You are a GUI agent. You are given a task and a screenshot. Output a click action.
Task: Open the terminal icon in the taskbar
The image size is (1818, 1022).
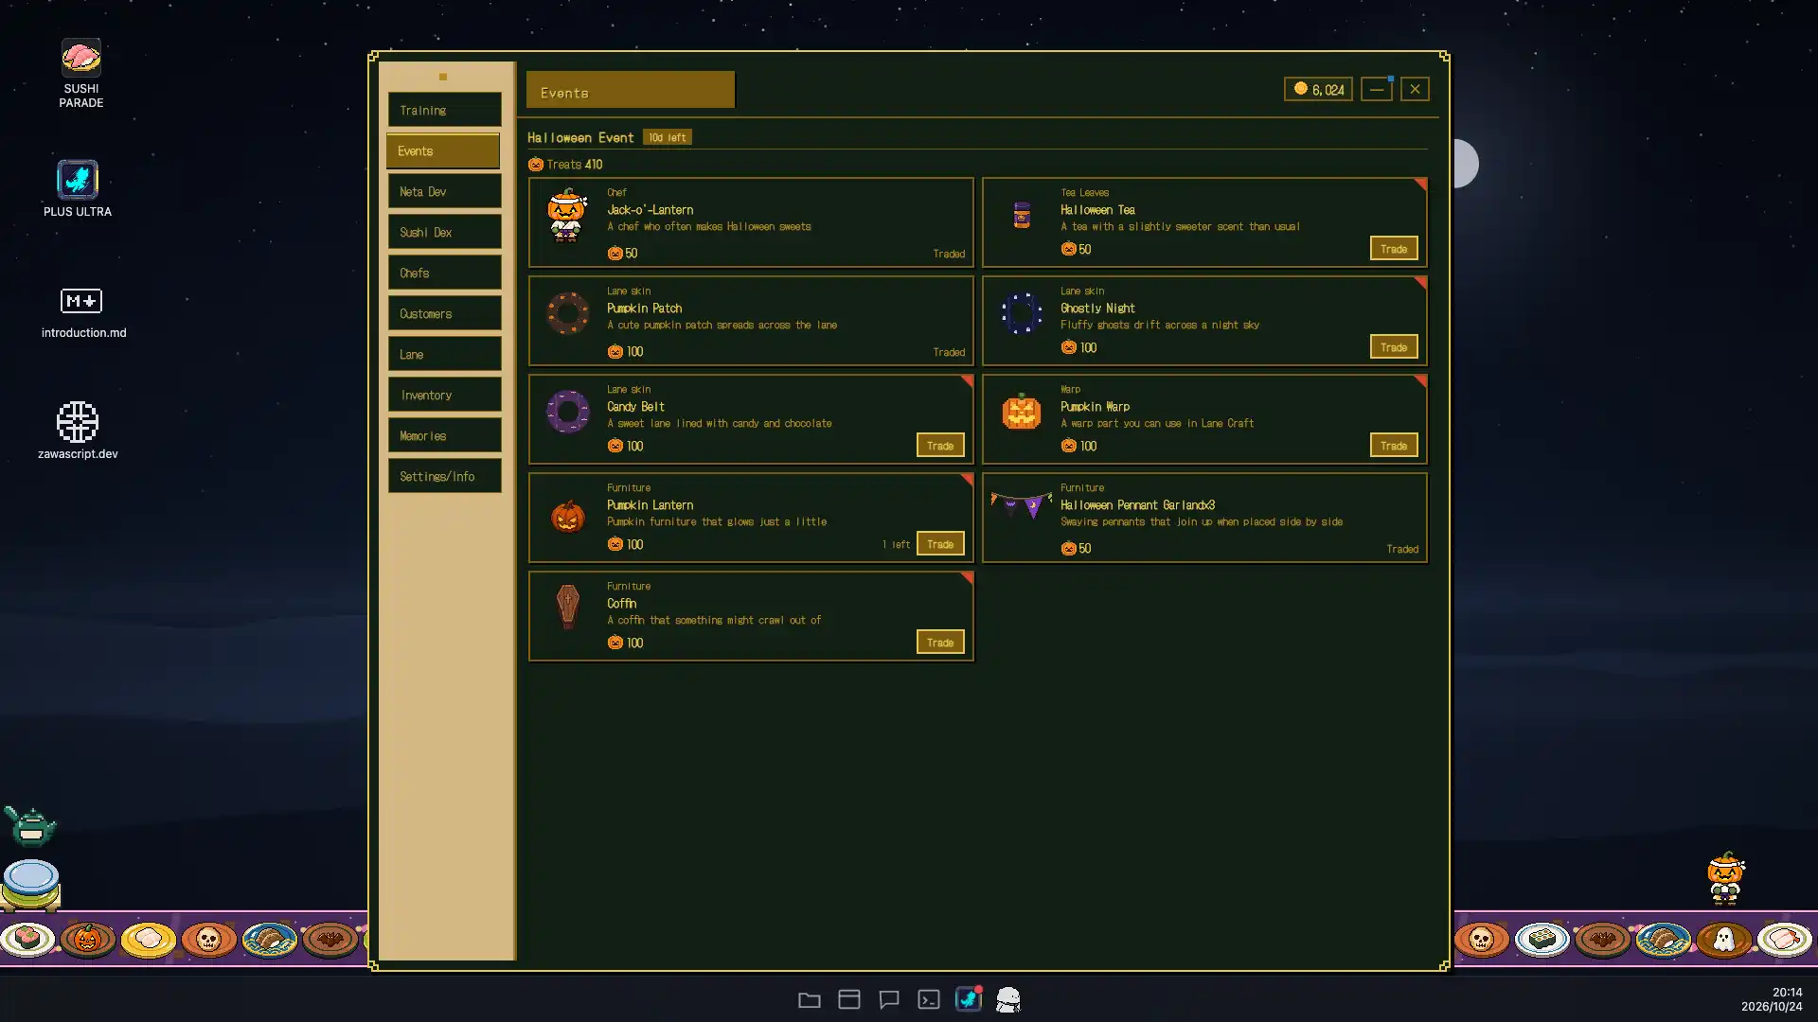tap(928, 999)
